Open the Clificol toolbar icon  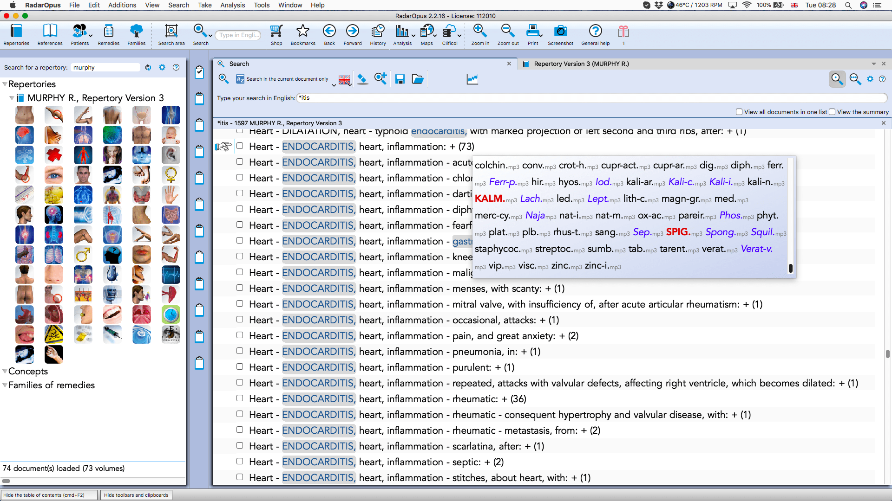point(449,35)
